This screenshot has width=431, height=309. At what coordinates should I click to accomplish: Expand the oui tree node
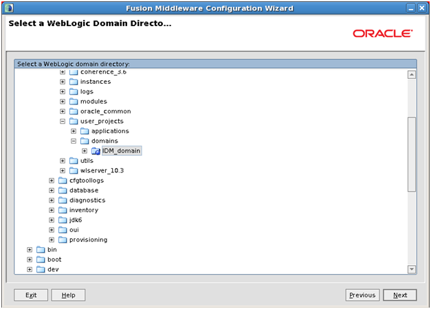[x=52, y=230]
